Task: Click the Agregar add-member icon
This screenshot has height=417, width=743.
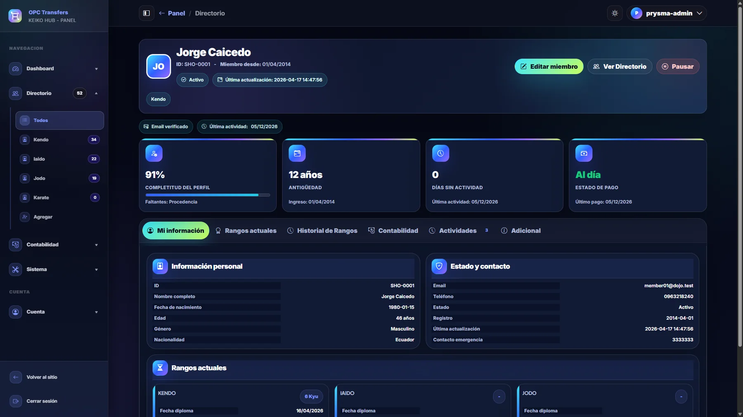Action: 25,217
